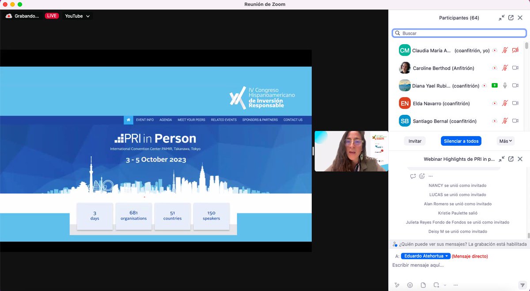Click Santiago Bernal's muted microphone icon

(x=505, y=121)
